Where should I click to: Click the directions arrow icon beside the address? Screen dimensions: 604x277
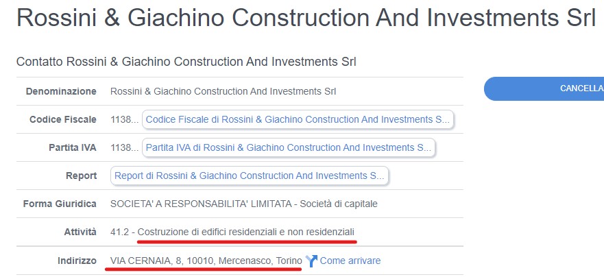coord(311,261)
